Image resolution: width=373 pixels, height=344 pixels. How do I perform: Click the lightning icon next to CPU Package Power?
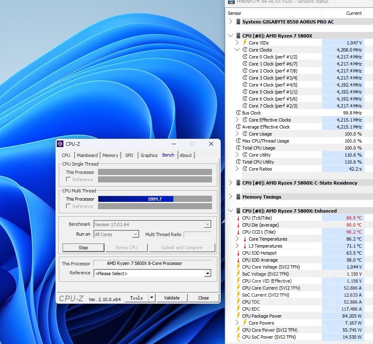[238, 316]
